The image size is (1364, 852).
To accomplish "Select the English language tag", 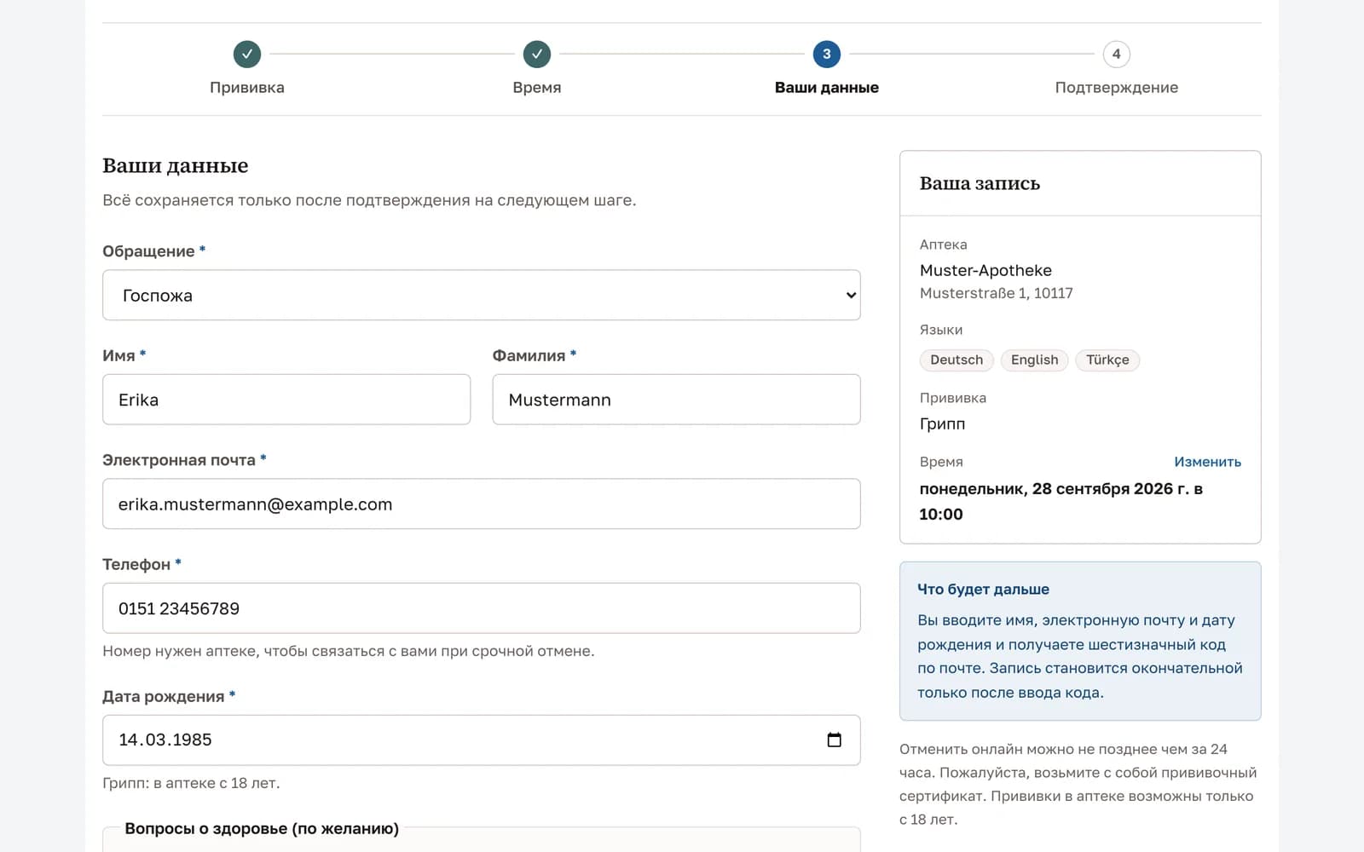I will tap(1034, 360).
